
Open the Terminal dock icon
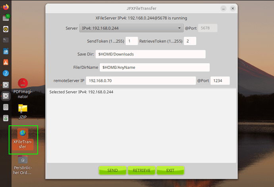6,40
